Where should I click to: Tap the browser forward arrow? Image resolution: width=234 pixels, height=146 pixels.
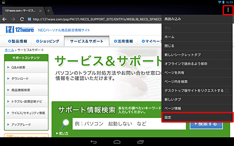(13, 19)
